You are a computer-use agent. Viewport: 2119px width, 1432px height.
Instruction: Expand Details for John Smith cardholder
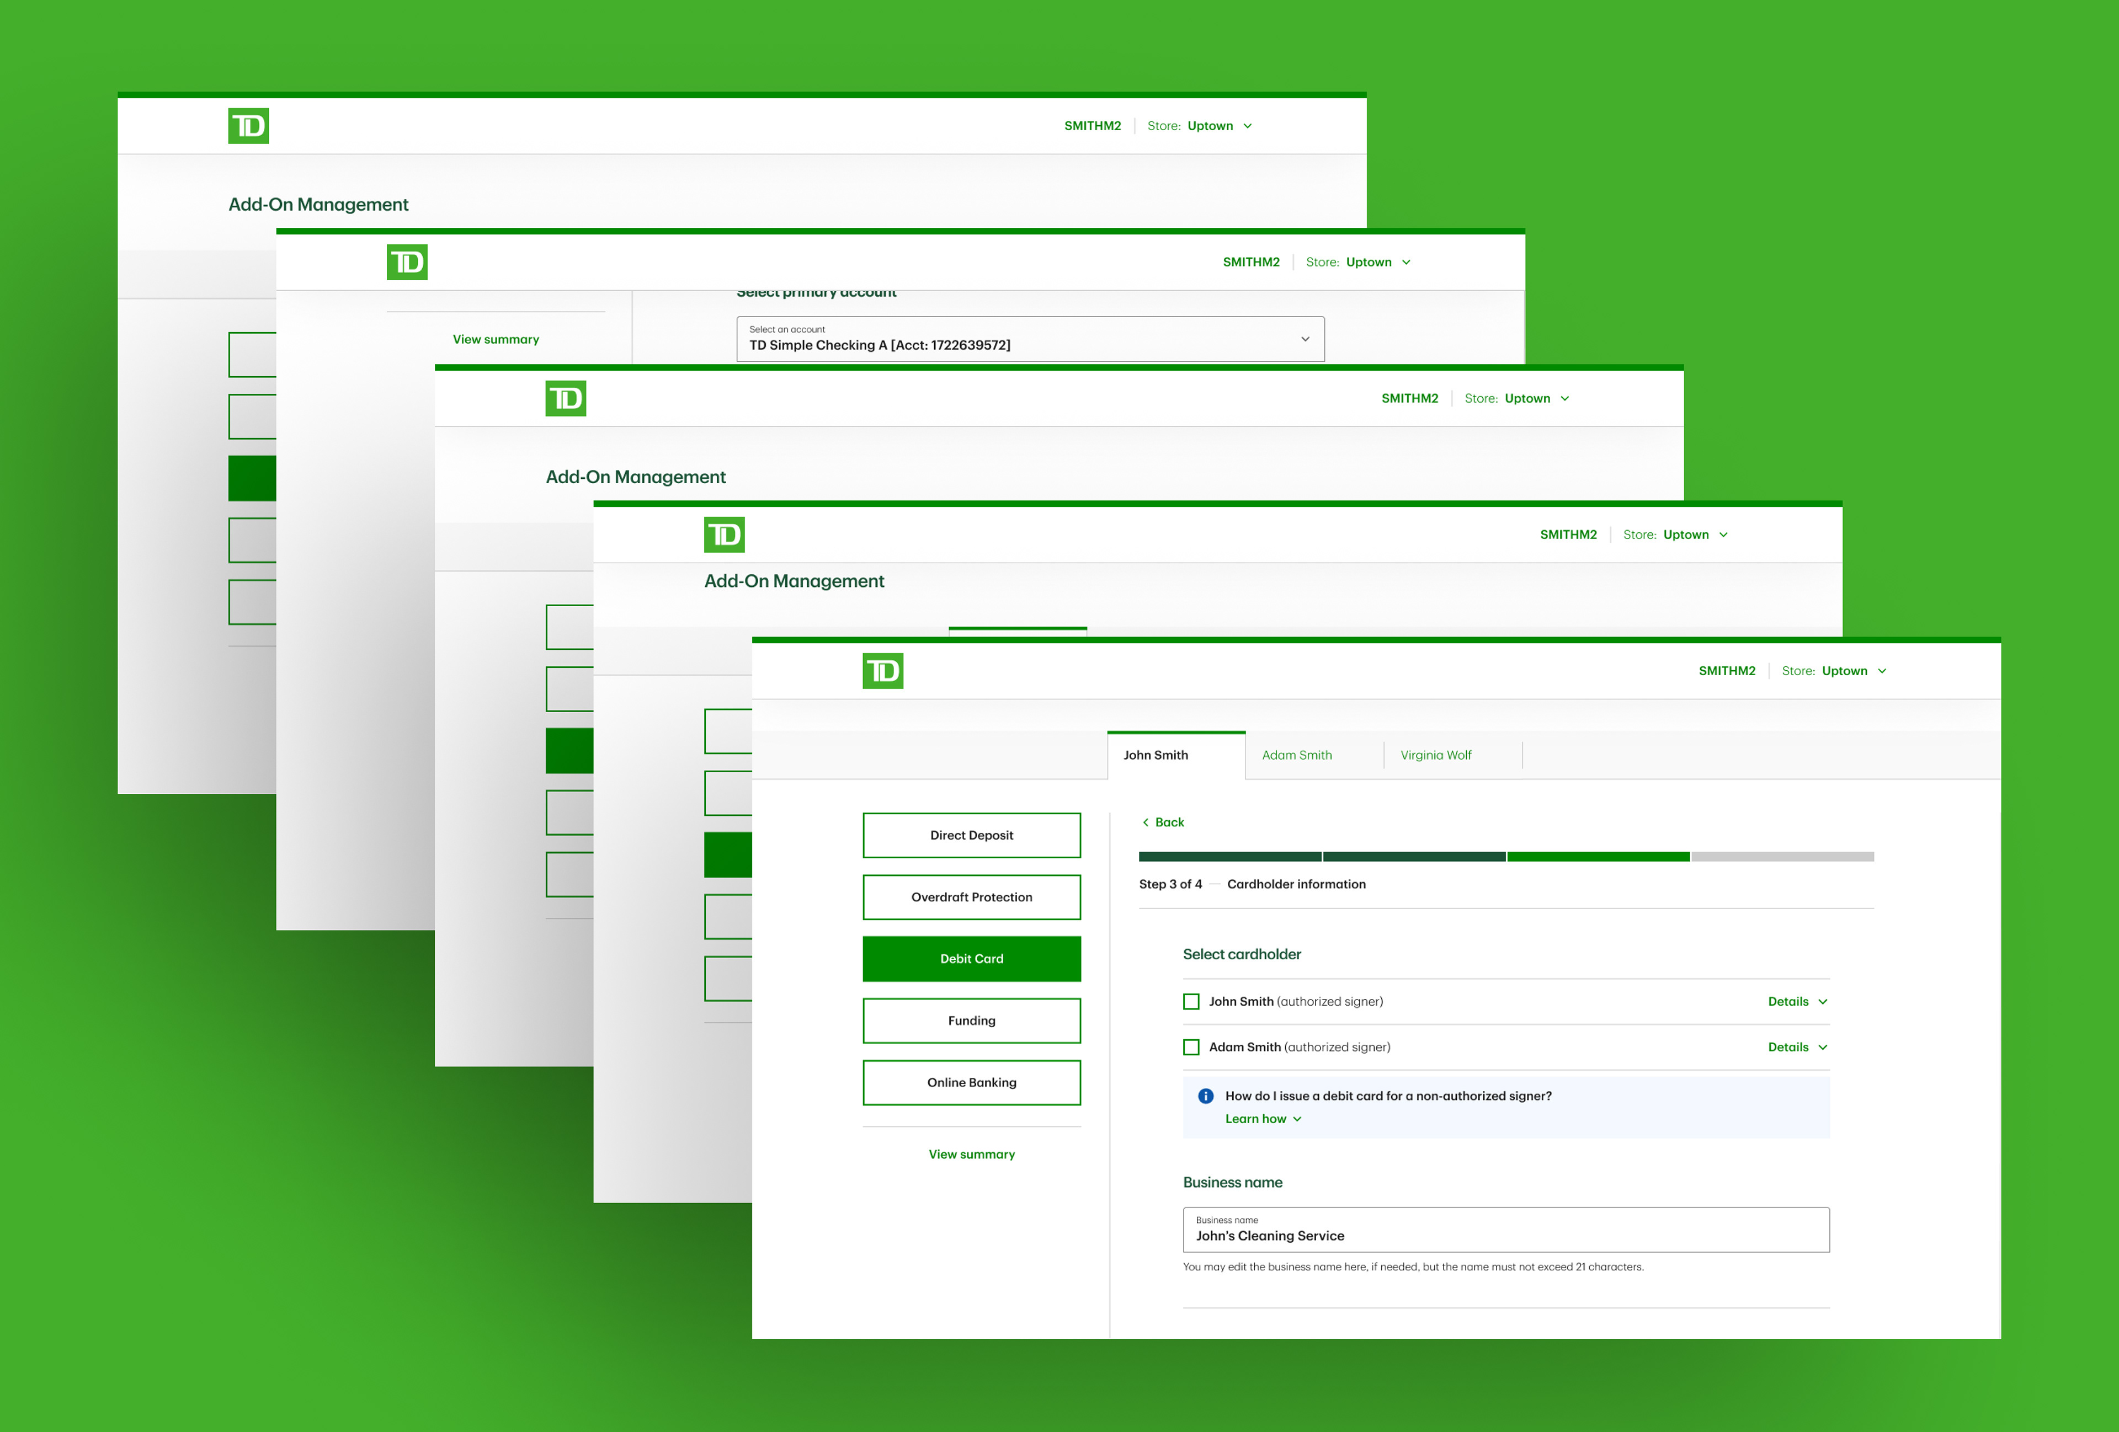tap(1797, 1002)
